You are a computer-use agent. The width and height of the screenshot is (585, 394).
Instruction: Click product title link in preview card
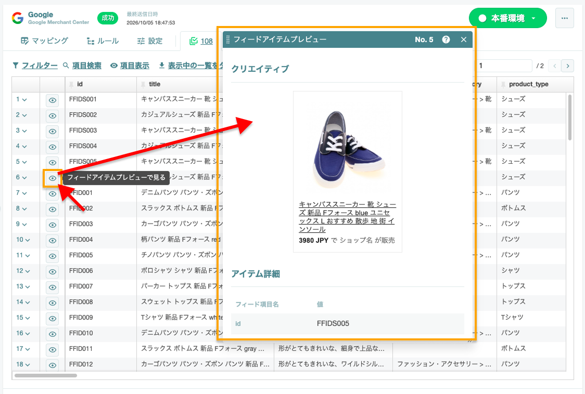[347, 217]
